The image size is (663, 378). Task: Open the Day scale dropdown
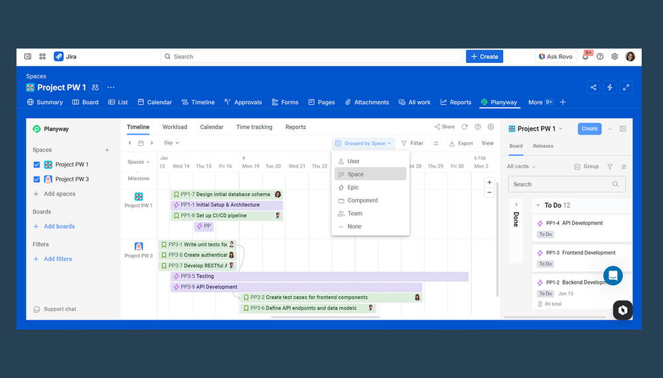(171, 143)
